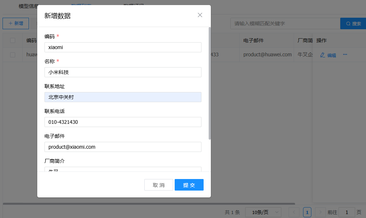
Task: Open the 10条/页 page size dropdown
Action: 263,212
